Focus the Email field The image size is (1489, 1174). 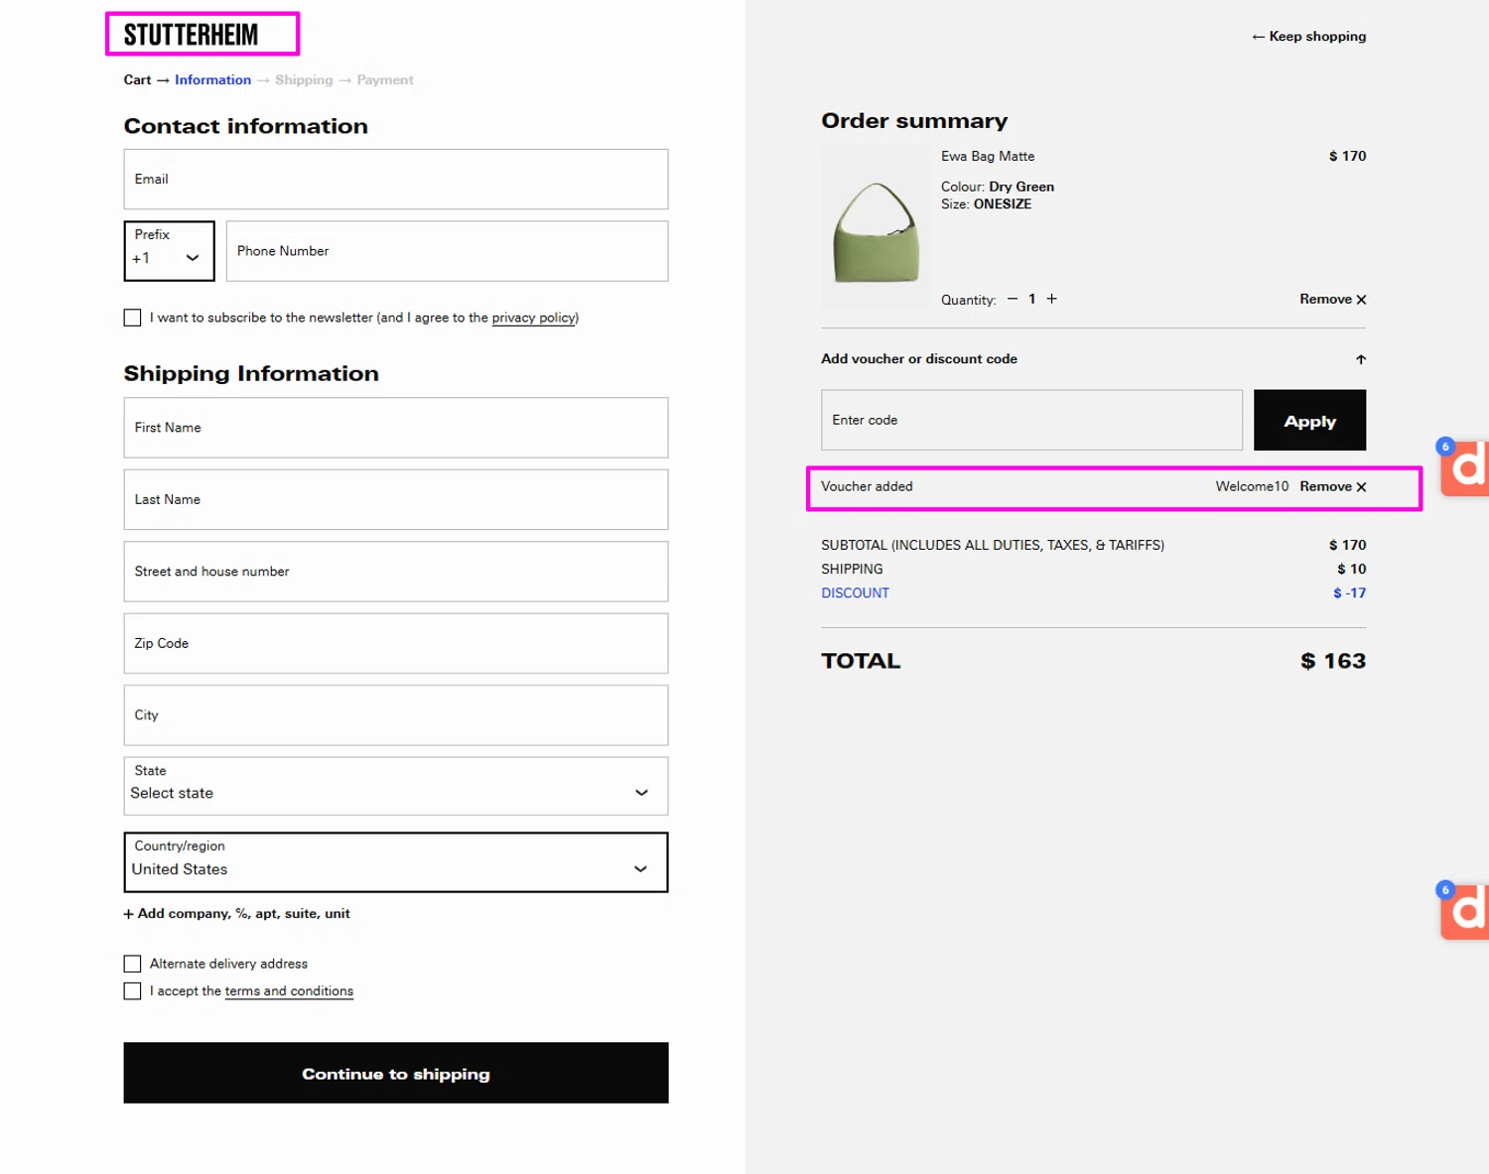coord(396,179)
